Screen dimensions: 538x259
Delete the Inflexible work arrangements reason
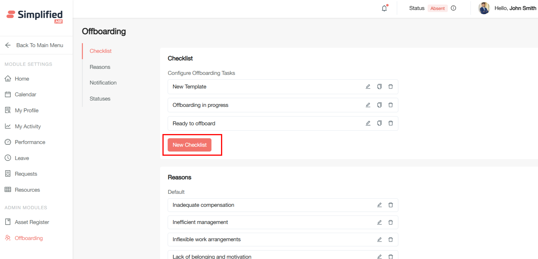coord(390,239)
